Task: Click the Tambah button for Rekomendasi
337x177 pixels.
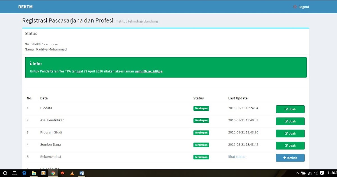Action: pyautogui.click(x=290, y=158)
